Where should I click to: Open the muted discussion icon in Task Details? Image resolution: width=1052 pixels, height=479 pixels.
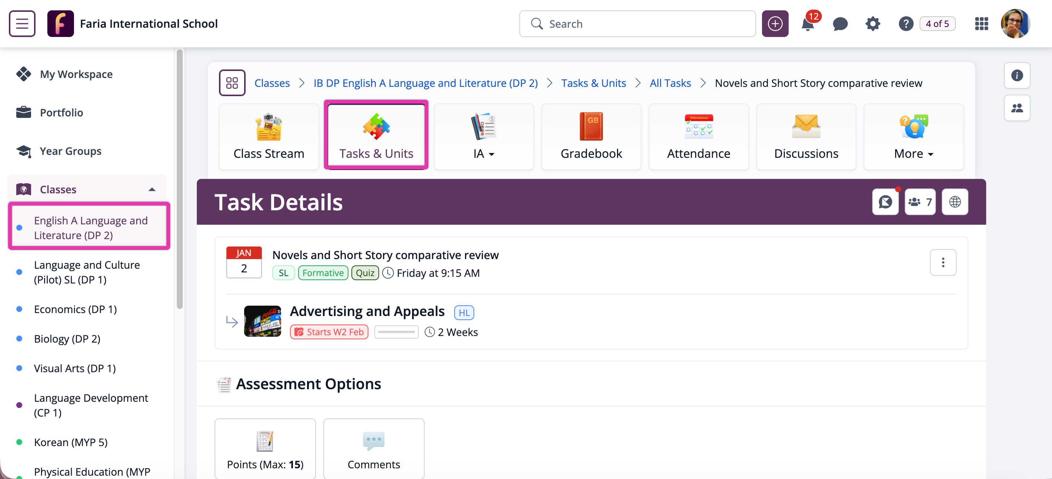point(886,202)
